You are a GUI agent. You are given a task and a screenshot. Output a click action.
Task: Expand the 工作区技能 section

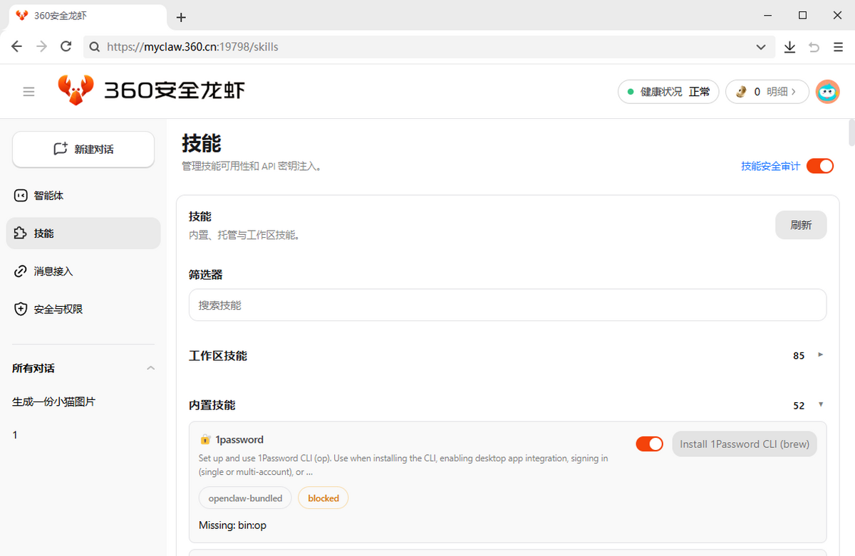pyautogui.click(x=820, y=355)
